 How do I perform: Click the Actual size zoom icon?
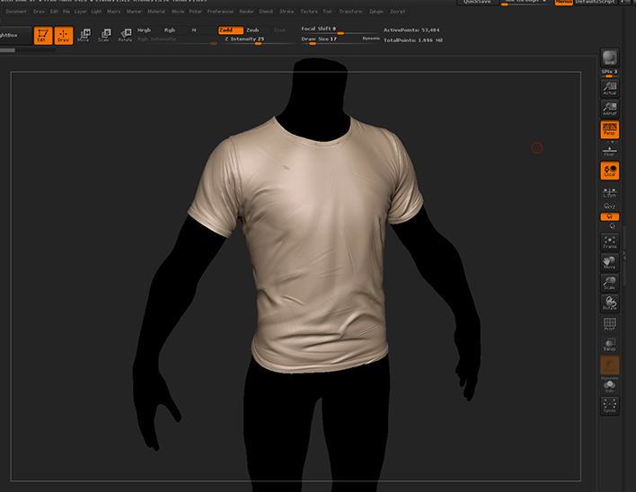coord(609,88)
